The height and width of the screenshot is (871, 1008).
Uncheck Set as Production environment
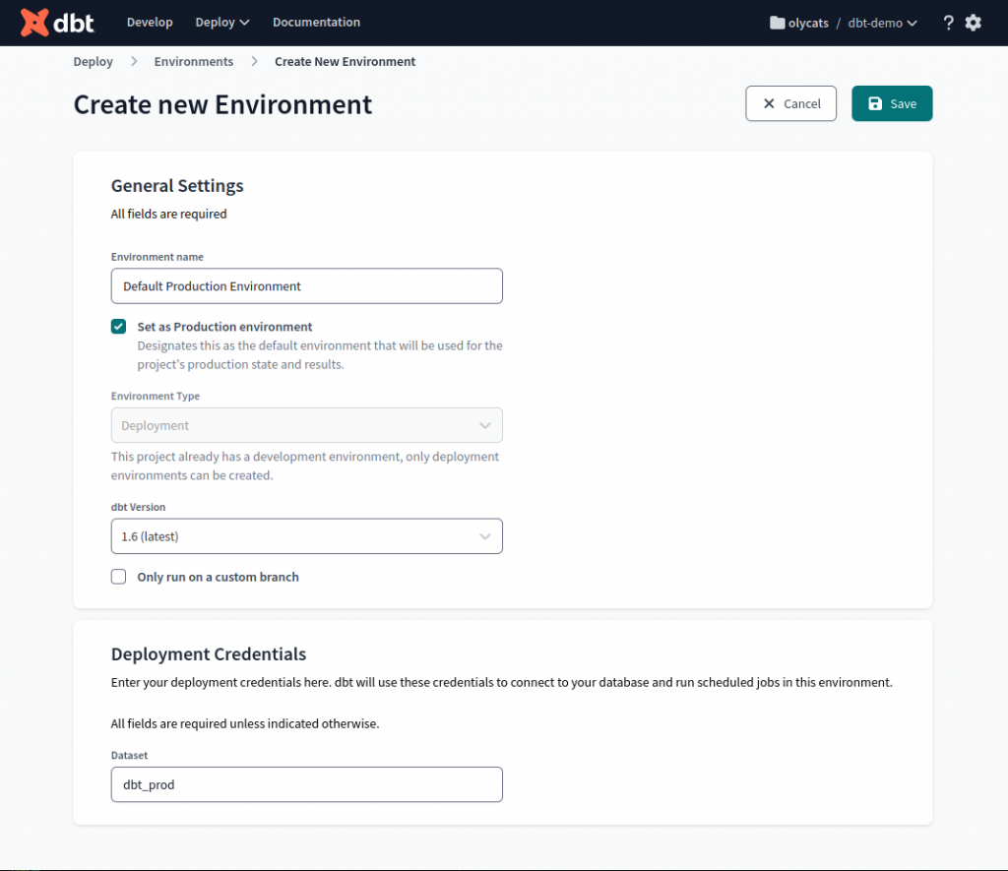(x=119, y=327)
